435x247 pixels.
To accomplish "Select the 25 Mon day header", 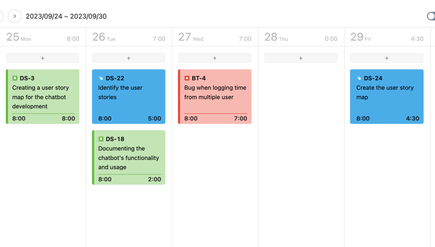I will pyautogui.click(x=18, y=37).
